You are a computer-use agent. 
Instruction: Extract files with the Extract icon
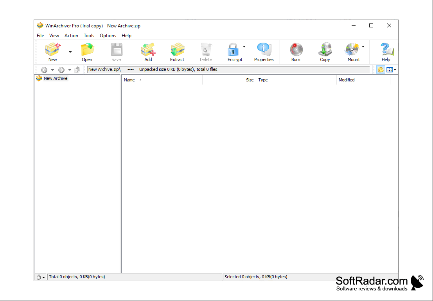(177, 50)
